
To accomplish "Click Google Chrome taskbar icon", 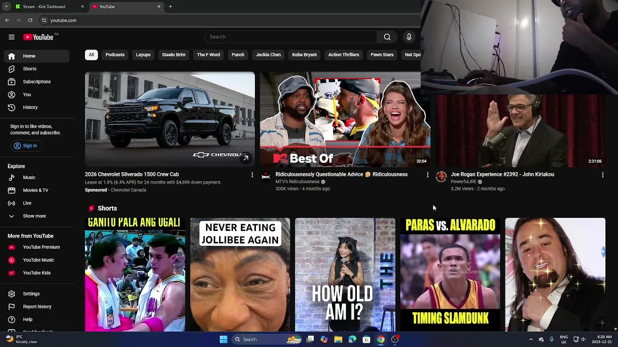I will pyautogui.click(x=381, y=339).
